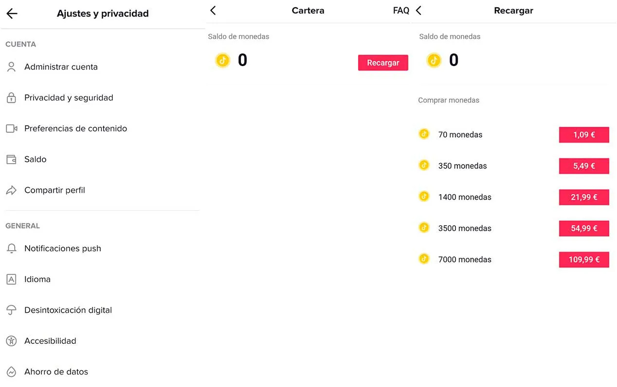
Task: Tap the back chevron in Cartera header
Action: [x=213, y=11]
